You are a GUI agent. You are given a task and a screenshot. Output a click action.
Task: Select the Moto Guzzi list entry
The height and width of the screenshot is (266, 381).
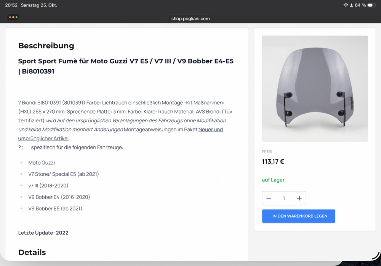pos(42,163)
